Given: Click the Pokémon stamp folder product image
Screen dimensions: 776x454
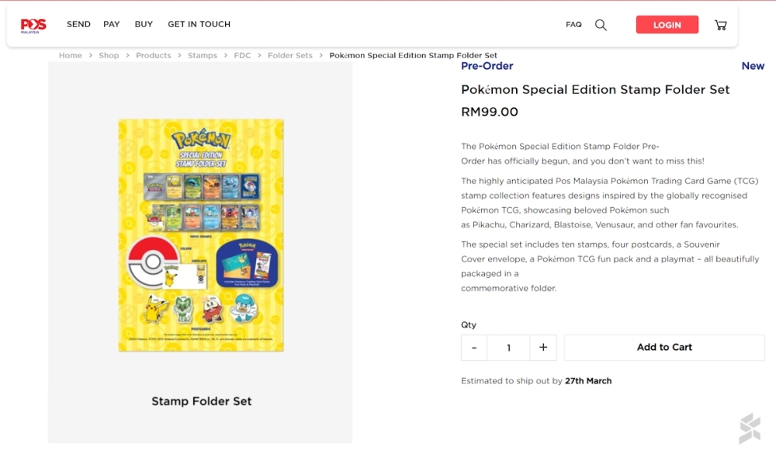Looking at the screenshot, I should [x=200, y=234].
